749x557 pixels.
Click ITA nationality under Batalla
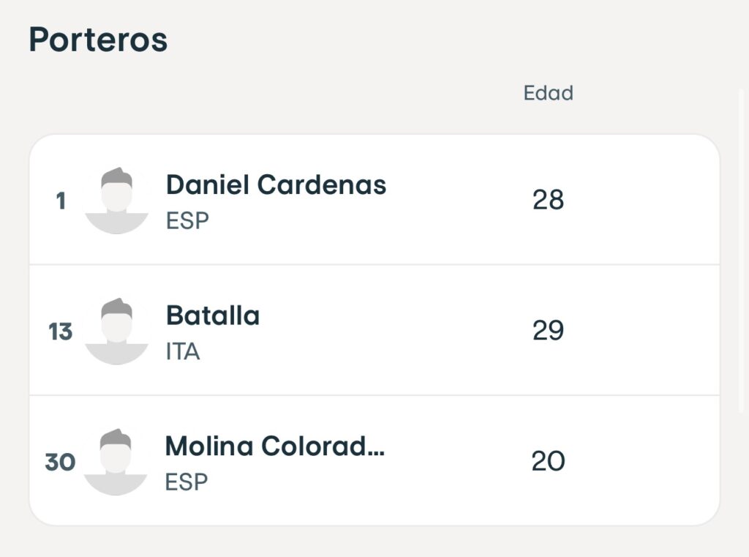point(183,352)
